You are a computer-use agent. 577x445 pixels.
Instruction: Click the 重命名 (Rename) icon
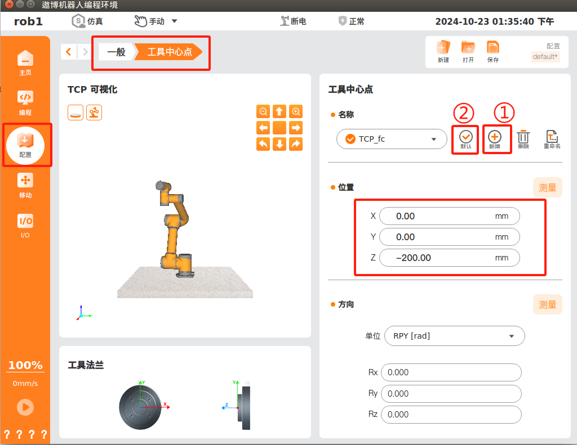pyautogui.click(x=552, y=139)
